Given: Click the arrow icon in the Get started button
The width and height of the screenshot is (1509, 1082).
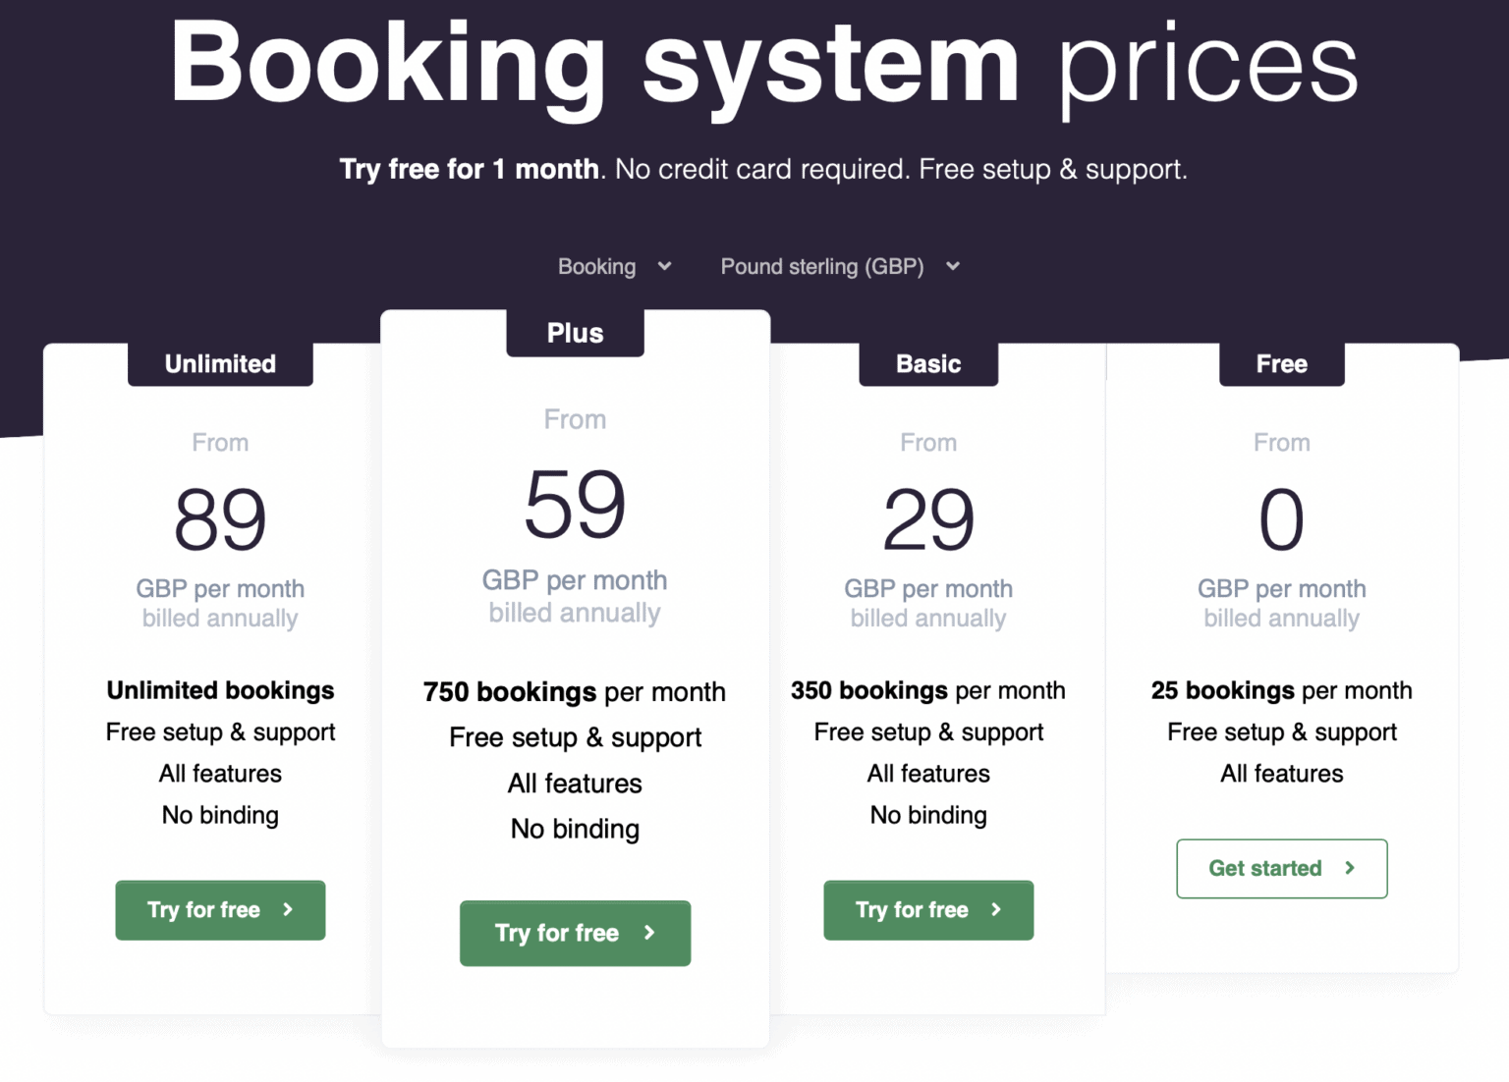Looking at the screenshot, I should [x=1351, y=869].
